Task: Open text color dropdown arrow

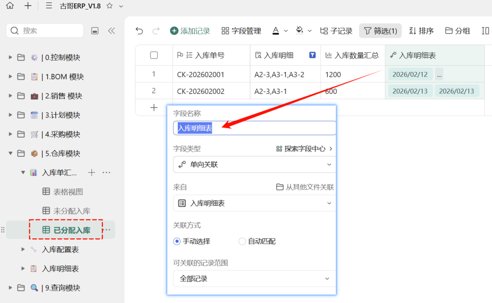Action: [286, 31]
